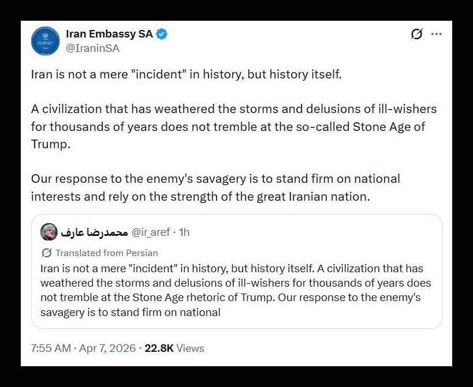Click the @ir_aref handle
The width and height of the screenshot is (473, 387).
[151, 232]
